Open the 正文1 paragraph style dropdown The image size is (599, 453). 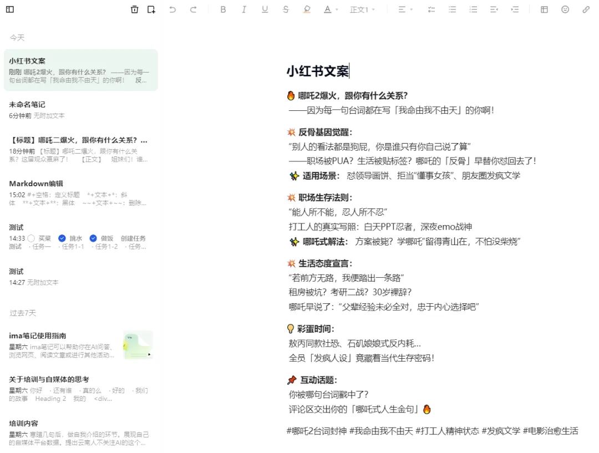point(362,9)
